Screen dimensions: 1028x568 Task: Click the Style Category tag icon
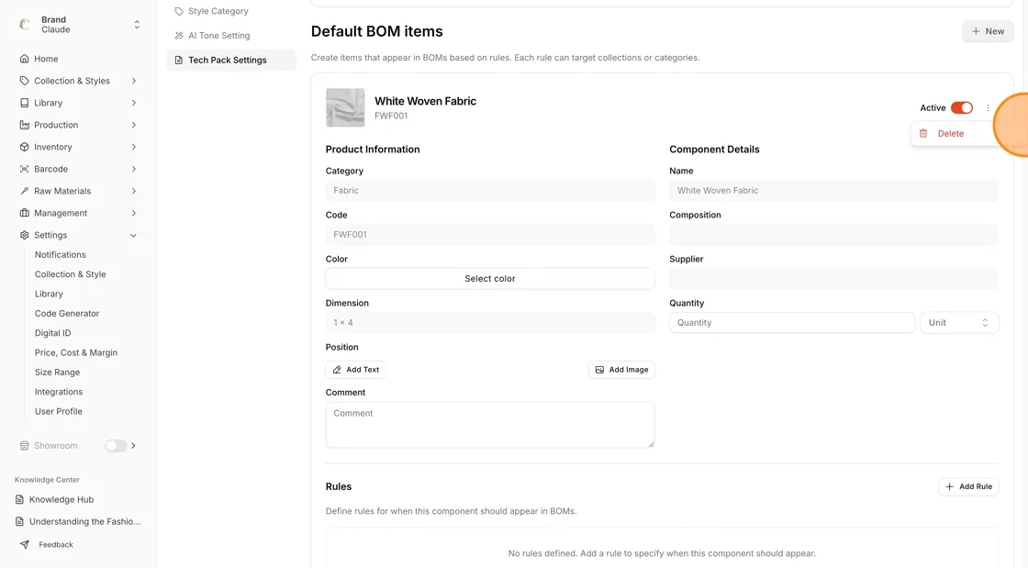[178, 11]
